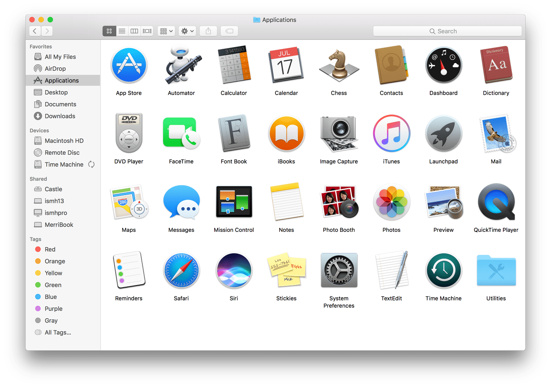Switch to icon view in the toolbar
The height and width of the screenshot is (387, 551).
[x=109, y=31]
